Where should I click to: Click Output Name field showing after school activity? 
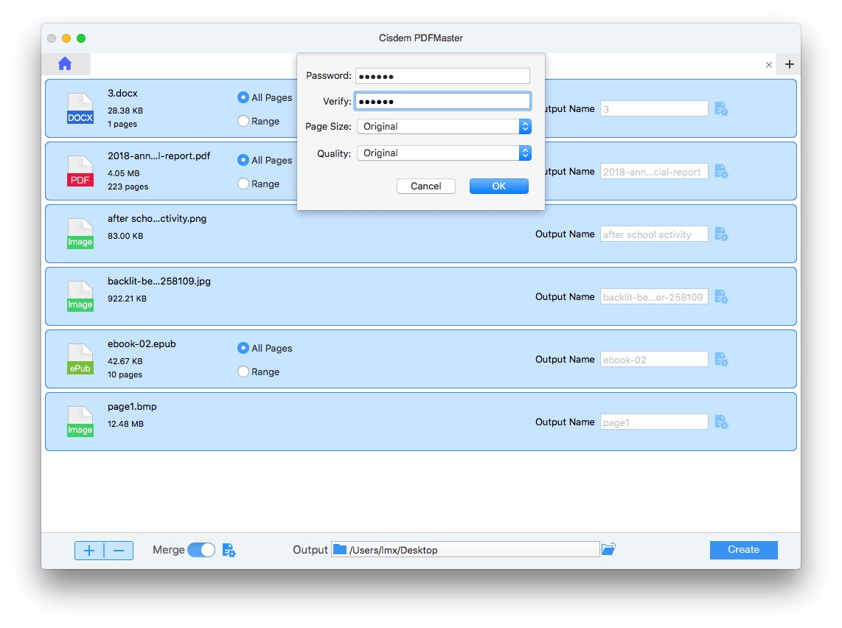[x=654, y=234]
